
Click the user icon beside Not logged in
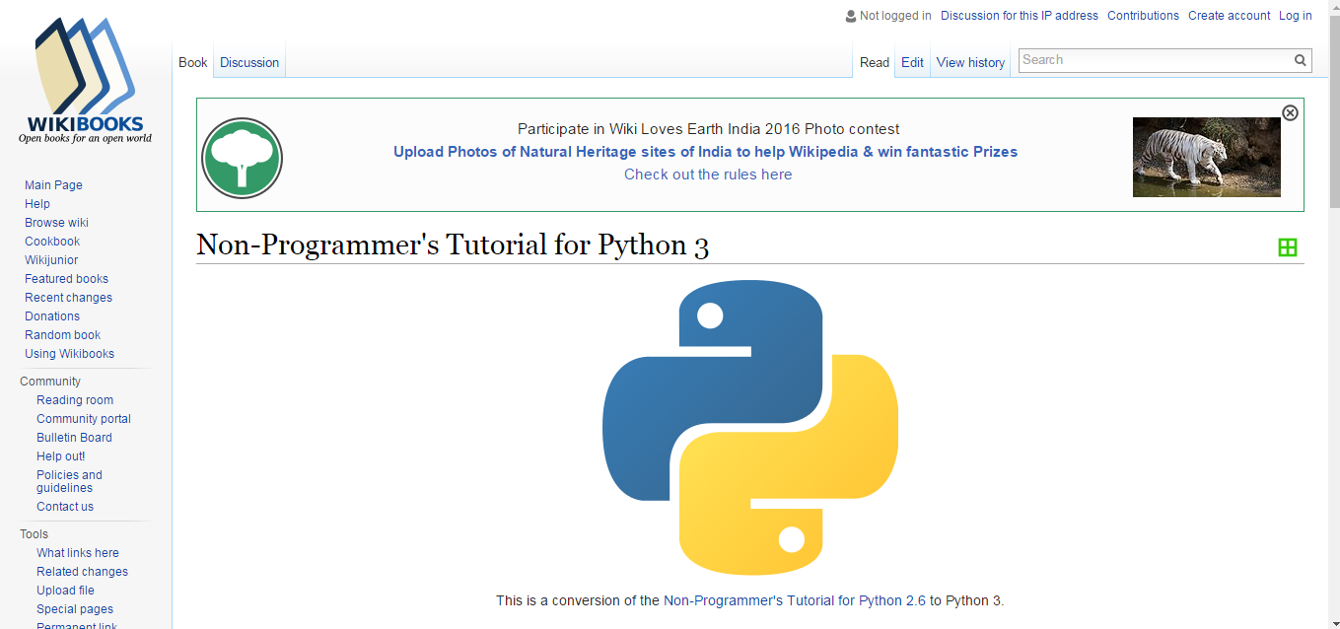(x=850, y=15)
